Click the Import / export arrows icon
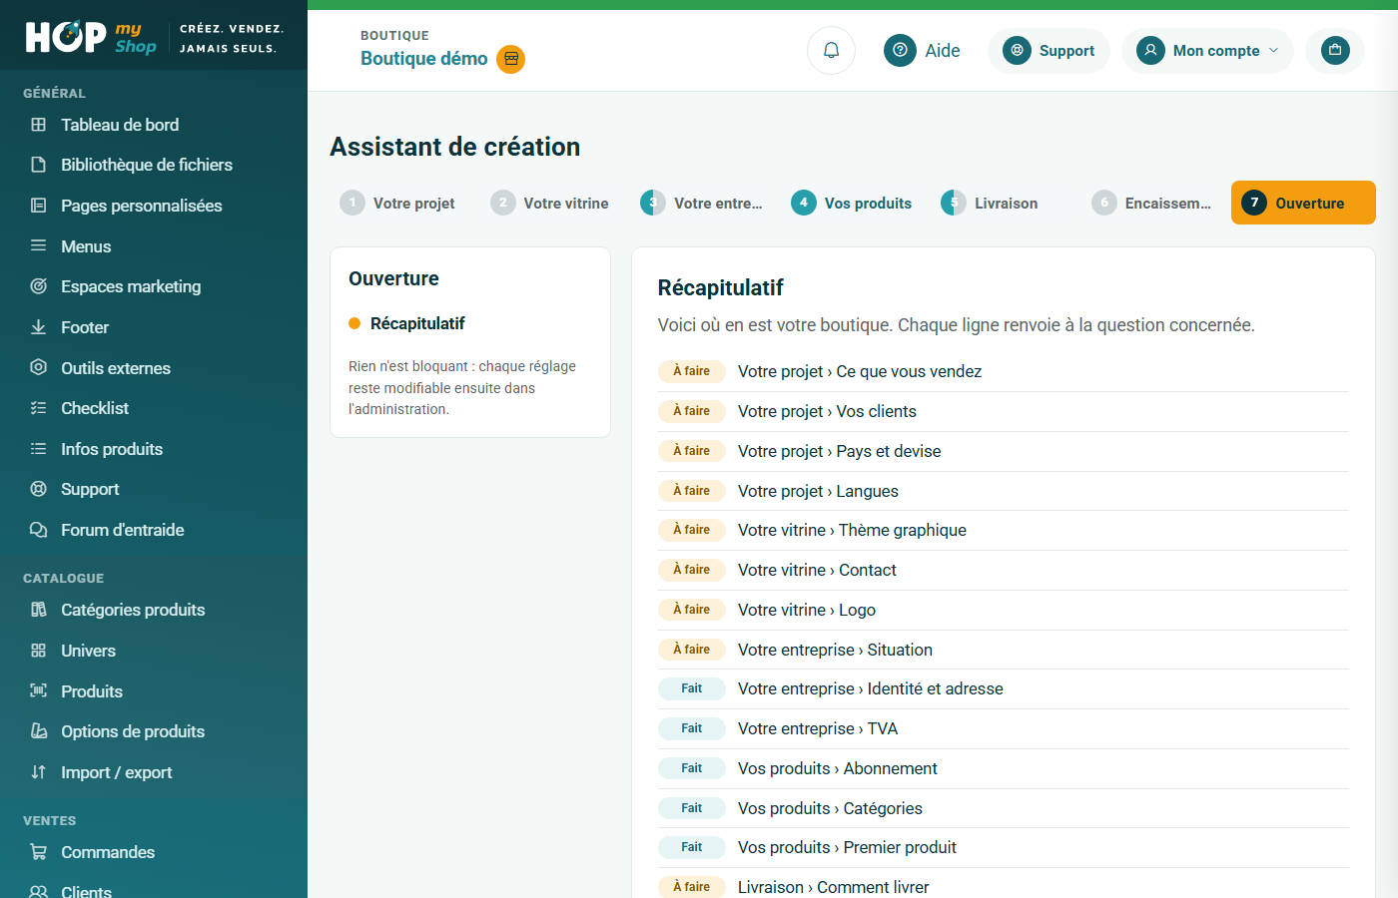Screen dimensions: 1398x898 pos(39,772)
